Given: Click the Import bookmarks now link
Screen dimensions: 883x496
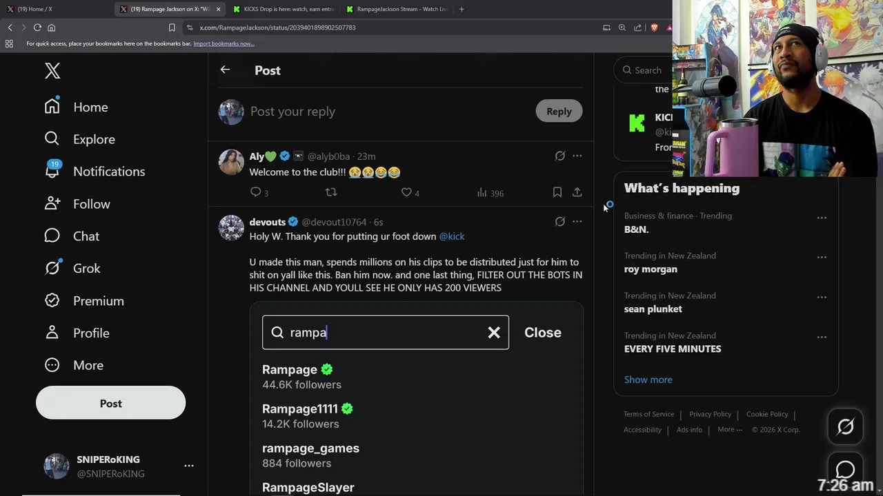Looking at the screenshot, I should (224, 43).
